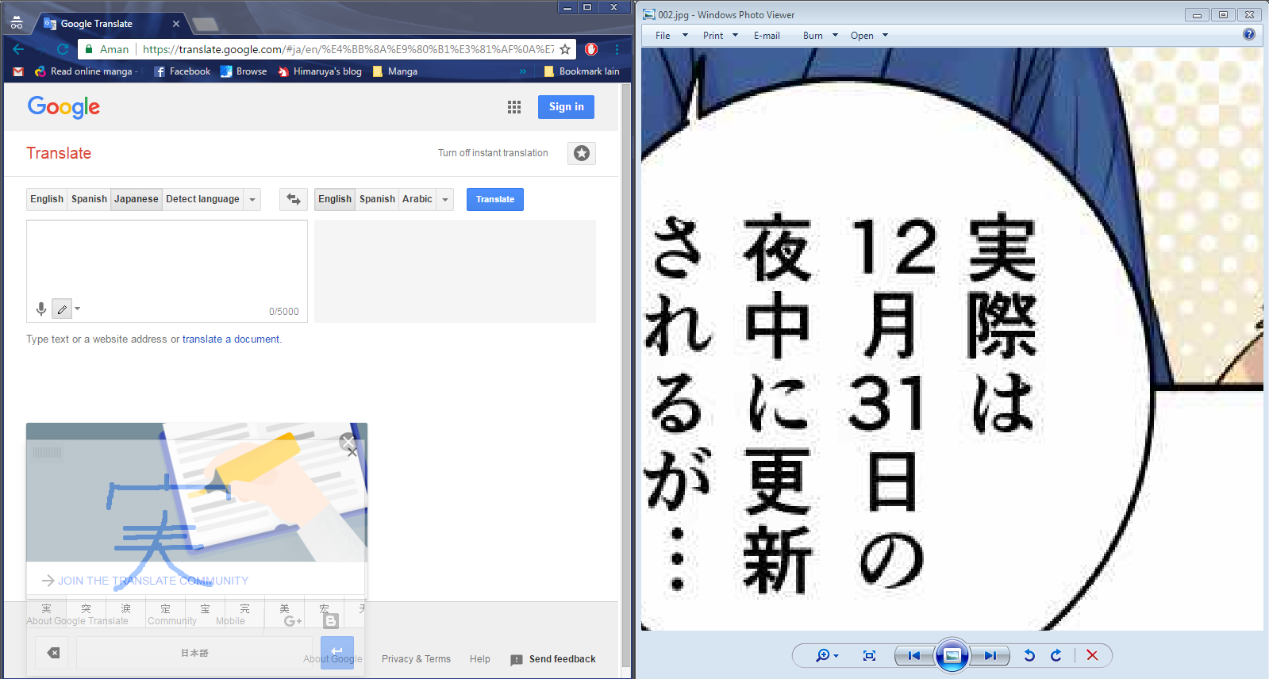Image resolution: width=1269 pixels, height=679 pixels.
Task: Click Send feedback in footer
Action: (553, 659)
